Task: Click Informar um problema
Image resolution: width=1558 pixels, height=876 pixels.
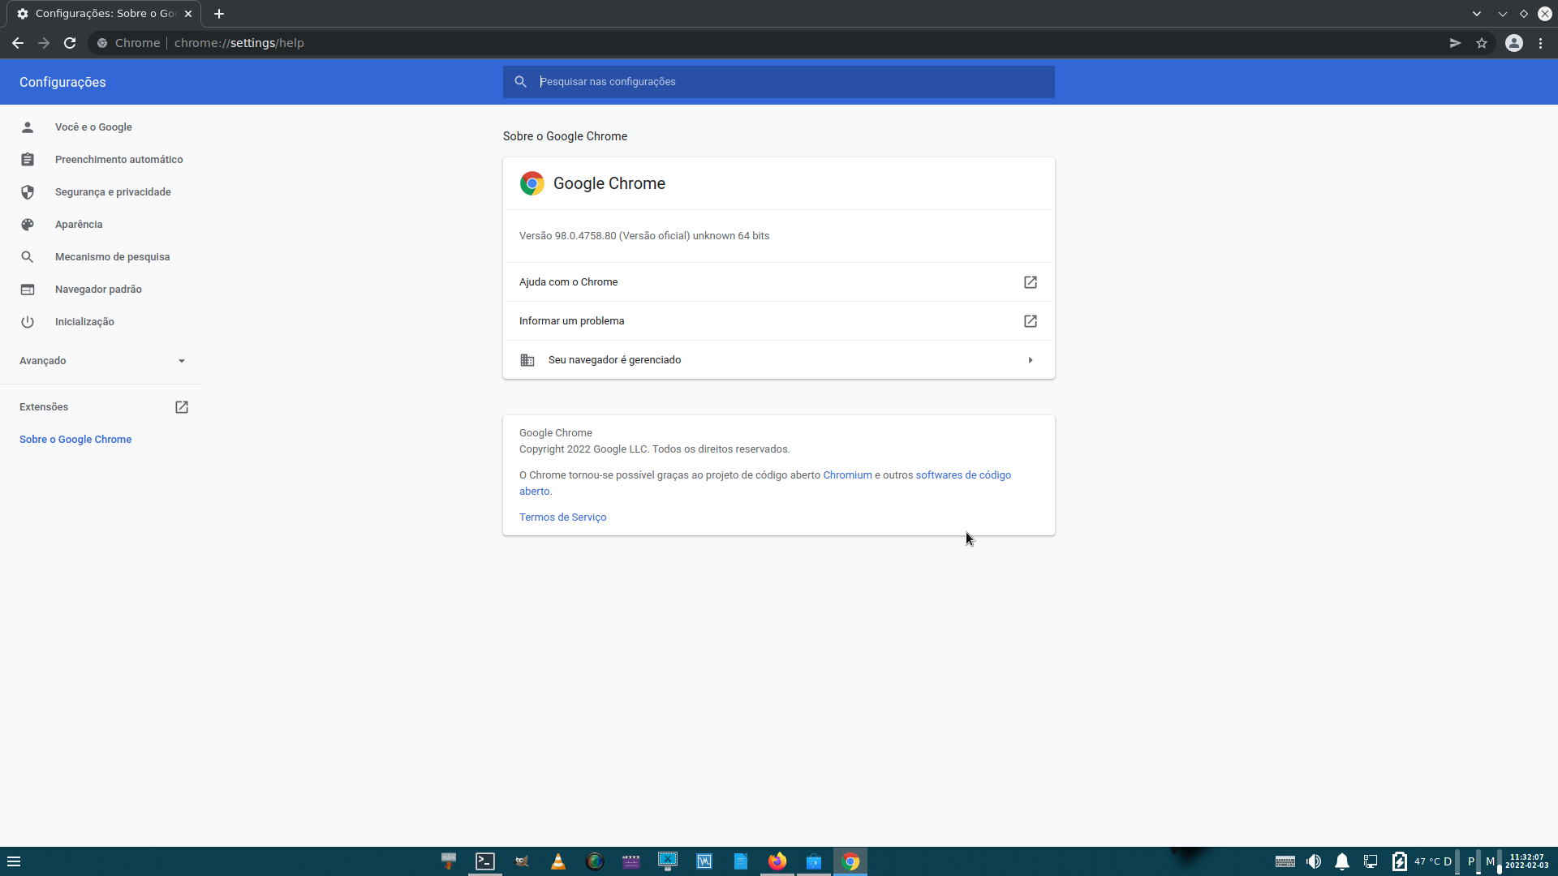Action: click(779, 321)
